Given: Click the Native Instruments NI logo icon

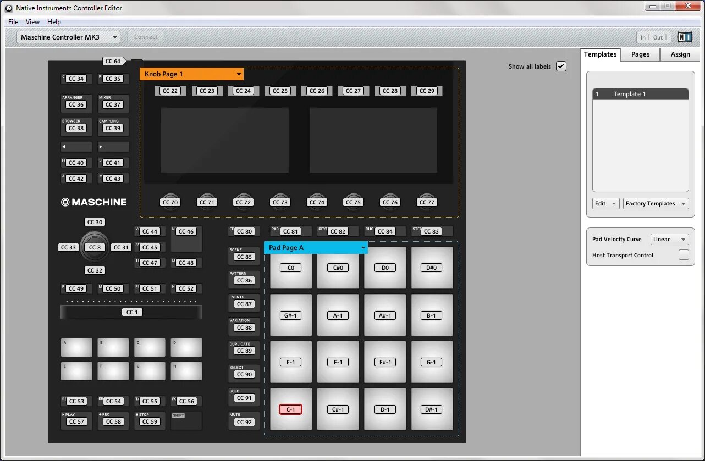Looking at the screenshot, I should [685, 37].
